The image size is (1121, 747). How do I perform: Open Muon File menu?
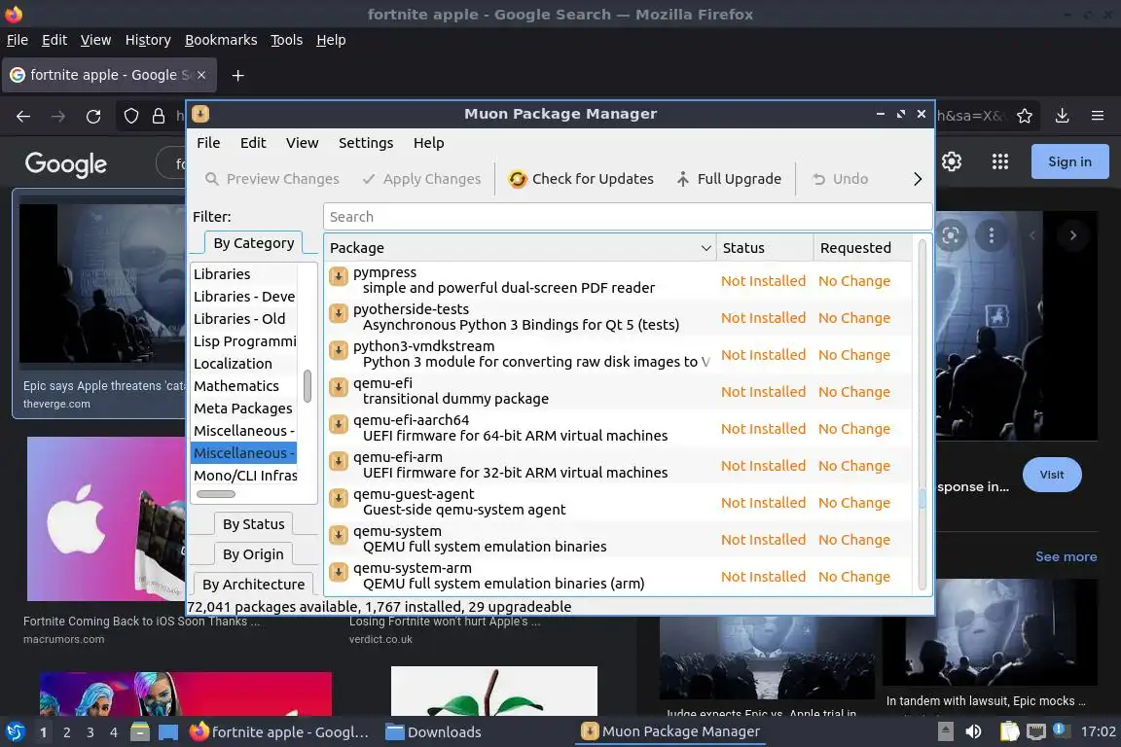coord(209,143)
